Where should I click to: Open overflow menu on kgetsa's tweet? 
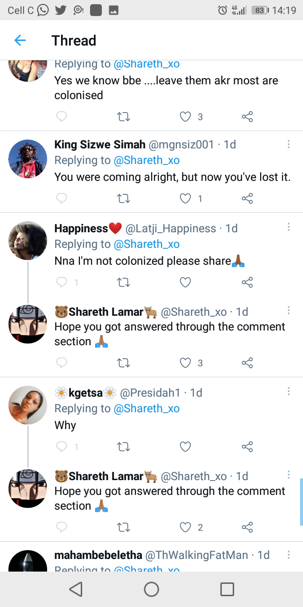(x=289, y=392)
